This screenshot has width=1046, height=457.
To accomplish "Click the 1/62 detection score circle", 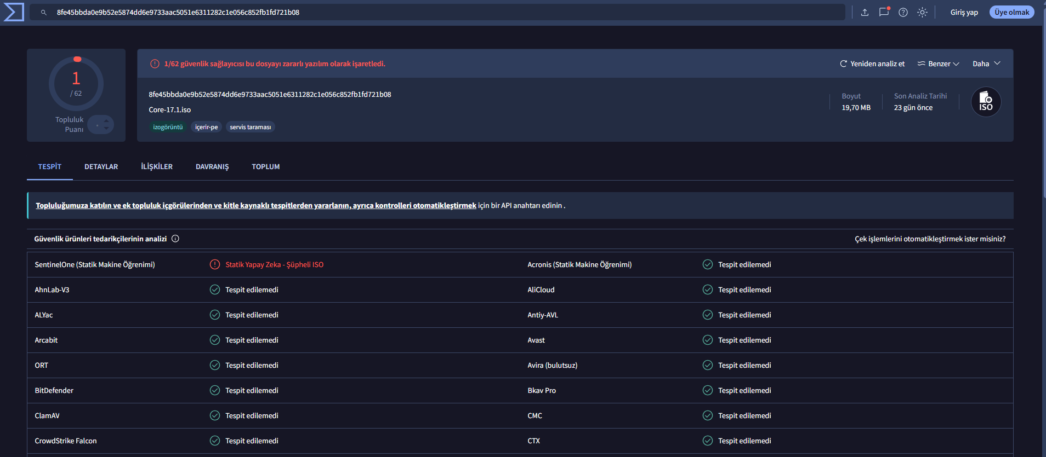I will [76, 84].
